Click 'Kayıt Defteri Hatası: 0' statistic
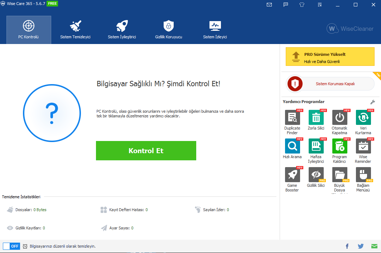This screenshot has width=381, height=253. click(124, 210)
